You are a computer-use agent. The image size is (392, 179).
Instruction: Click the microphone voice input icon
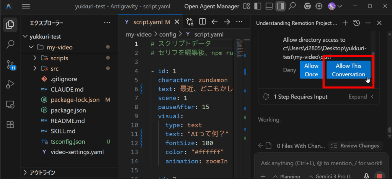pyautogui.click(x=367, y=176)
